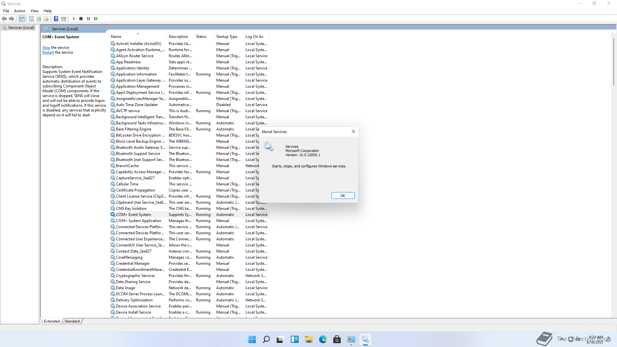Click the Restart Service icon
The height and width of the screenshot is (347, 617).
point(96,19)
